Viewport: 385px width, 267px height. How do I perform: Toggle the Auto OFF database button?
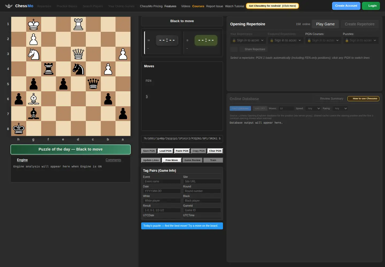260,108
